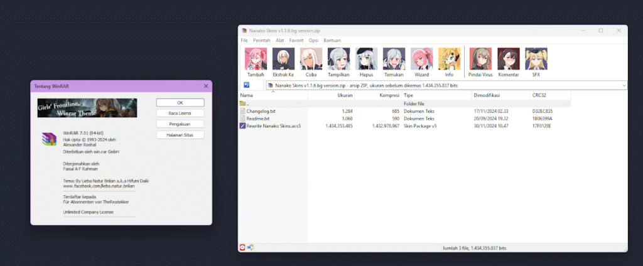Sort by the CRC32 column header
The height and width of the screenshot is (266, 643).
tap(550, 95)
